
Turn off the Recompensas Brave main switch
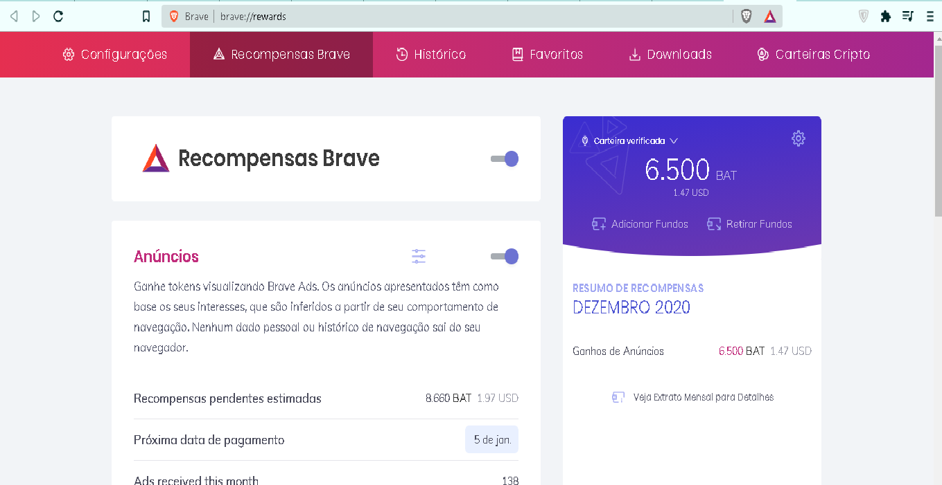coord(505,159)
